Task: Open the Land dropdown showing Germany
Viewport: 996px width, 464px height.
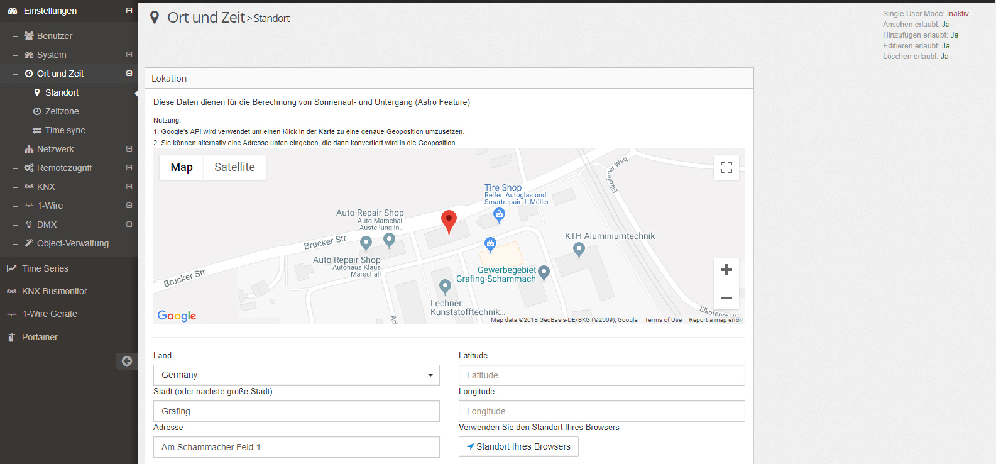Action: (296, 375)
